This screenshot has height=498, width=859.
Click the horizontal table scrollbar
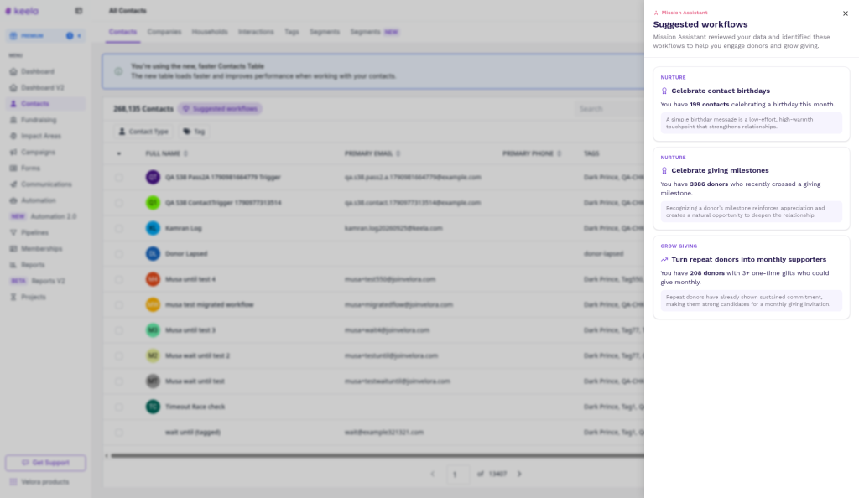coord(377,455)
